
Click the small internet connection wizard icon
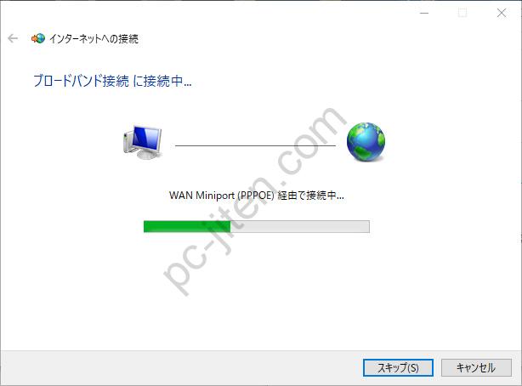pyautogui.click(x=38, y=38)
